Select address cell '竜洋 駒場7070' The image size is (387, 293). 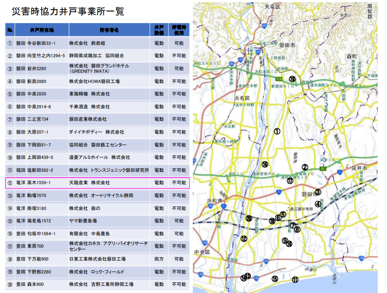[x=31, y=196]
